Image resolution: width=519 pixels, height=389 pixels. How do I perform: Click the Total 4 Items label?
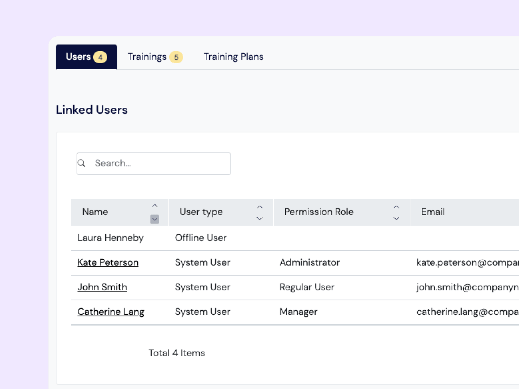coord(177,353)
